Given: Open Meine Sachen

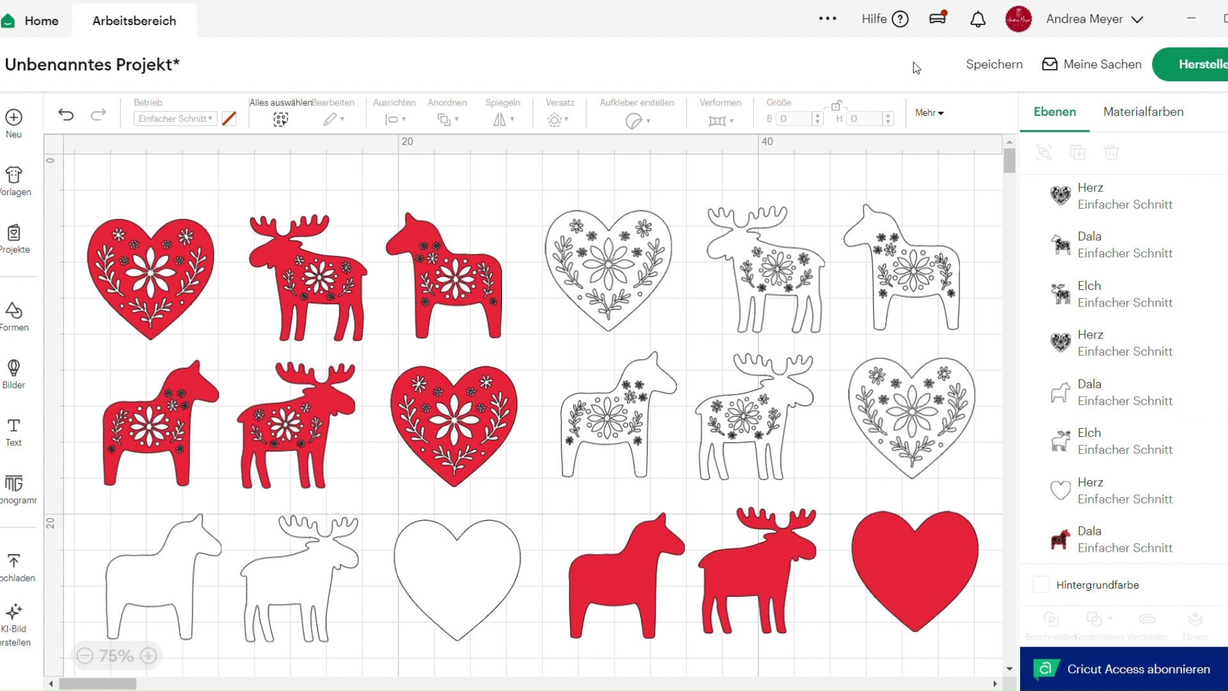Looking at the screenshot, I should 1091,64.
